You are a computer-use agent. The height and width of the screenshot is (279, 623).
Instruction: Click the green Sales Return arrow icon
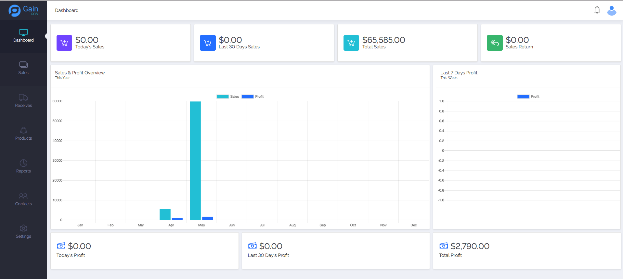pyautogui.click(x=494, y=43)
